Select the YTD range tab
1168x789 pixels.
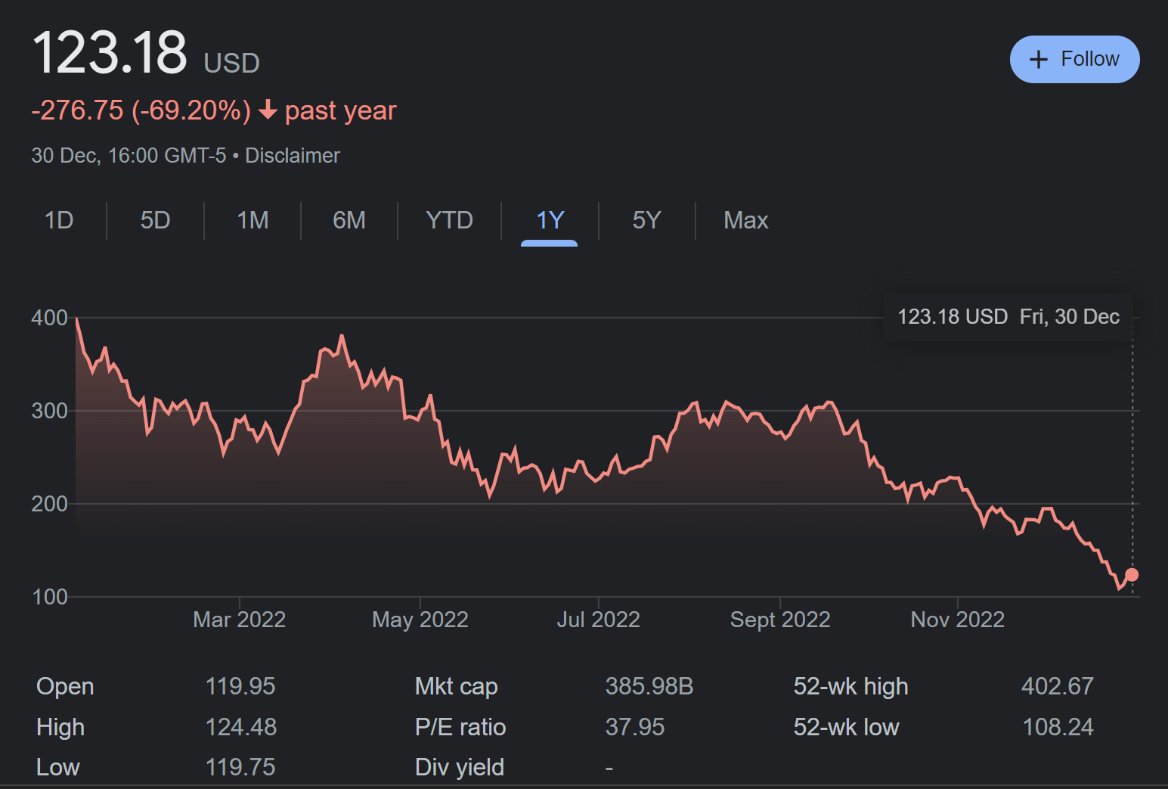pyautogui.click(x=449, y=220)
